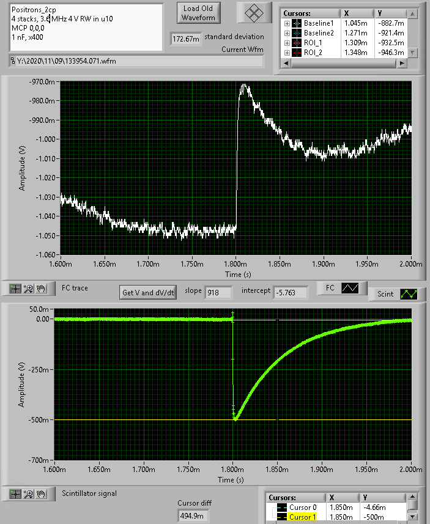
Task: Select pan hand tool for Scintillator signal
Action: pyautogui.click(x=41, y=494)
